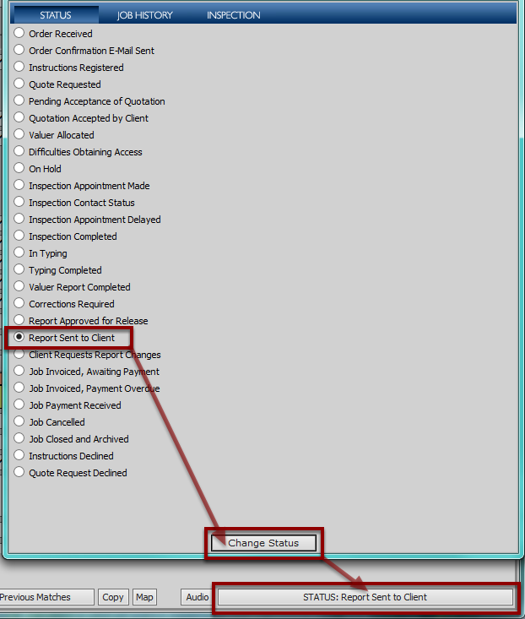Set status to Job Cancelled
Viewport: 525px width, 619px height.
click(19, 421)
